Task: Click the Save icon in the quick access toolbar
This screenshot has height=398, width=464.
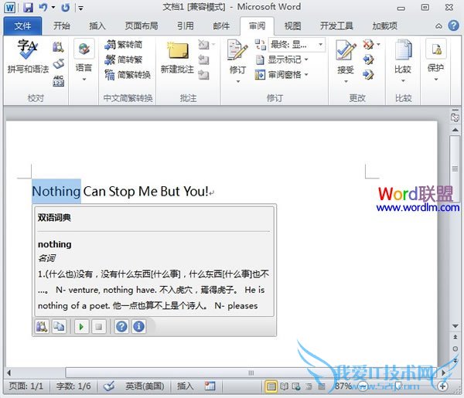Action: tap(29, 8)
